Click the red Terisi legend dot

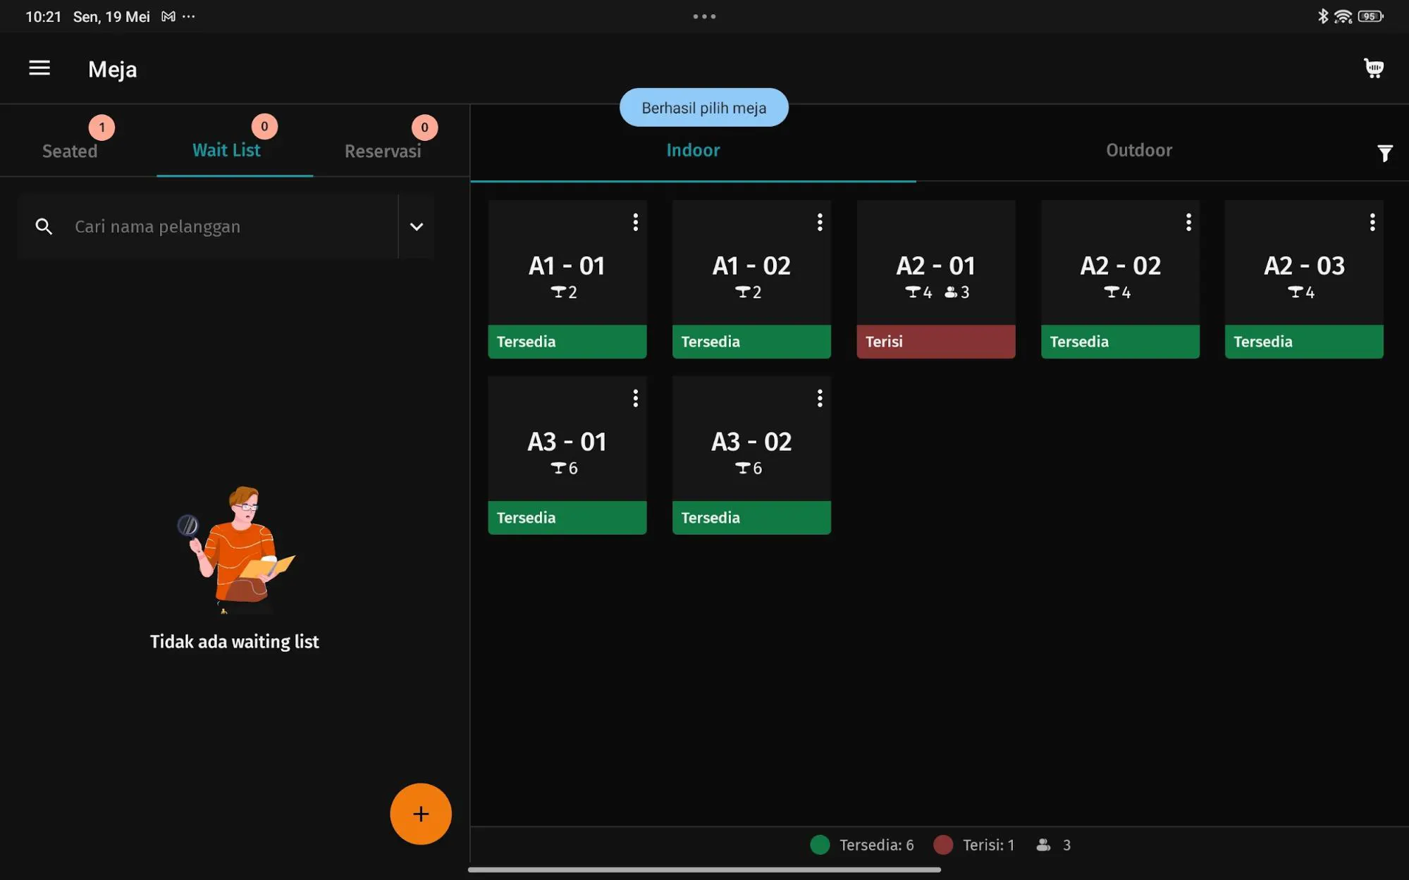point(943,845)
